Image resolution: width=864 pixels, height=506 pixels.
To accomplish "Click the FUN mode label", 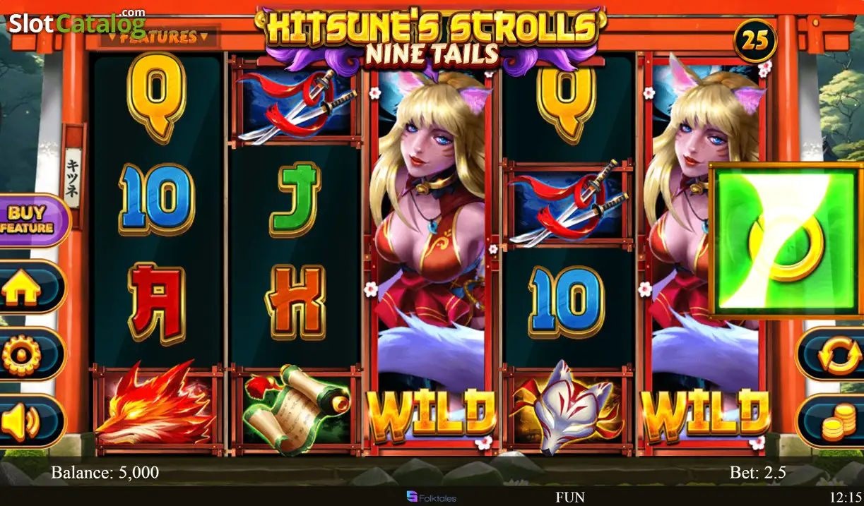I will coord(569,497).
